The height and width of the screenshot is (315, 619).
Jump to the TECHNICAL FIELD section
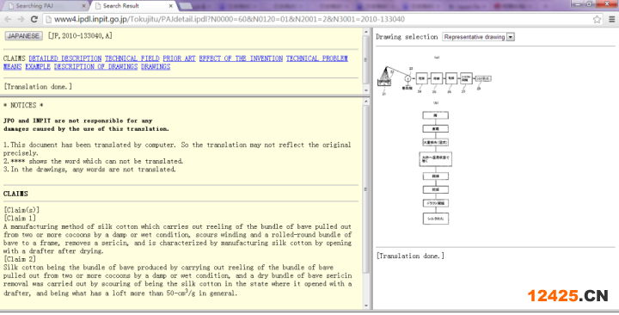click(x=132, y=59)
